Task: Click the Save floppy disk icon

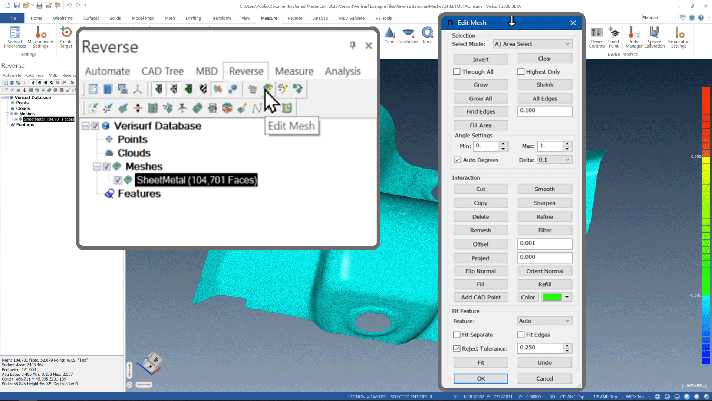Action: tap(17, 6)
